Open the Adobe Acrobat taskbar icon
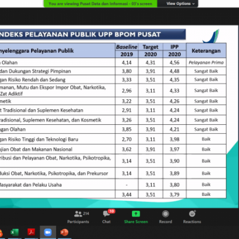This screenshot has height=239, width=239. coord(31,232)
